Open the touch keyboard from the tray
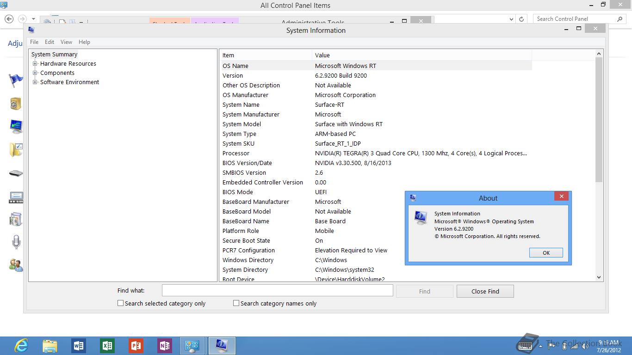Image resolution: width=632 pixels, height=355 pixels. pos(526,345)
